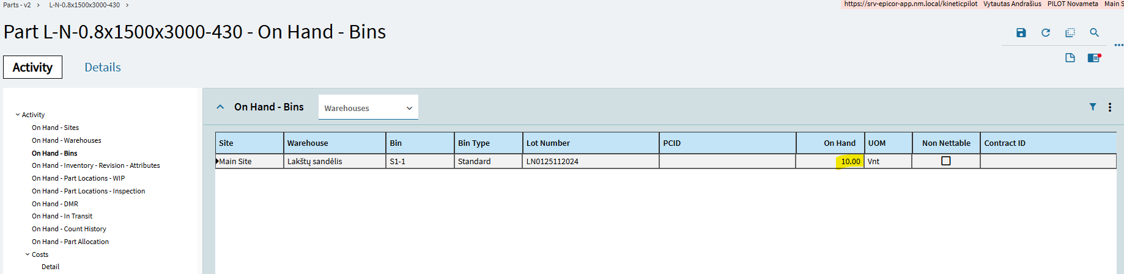Screen dimensions: 1124x274
Task: Open the Search magnifier icon
Action: (x=1094, y=33)
